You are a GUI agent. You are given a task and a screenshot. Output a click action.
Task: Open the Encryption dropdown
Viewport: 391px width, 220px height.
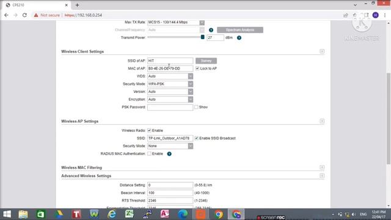(x=170, y=100)
